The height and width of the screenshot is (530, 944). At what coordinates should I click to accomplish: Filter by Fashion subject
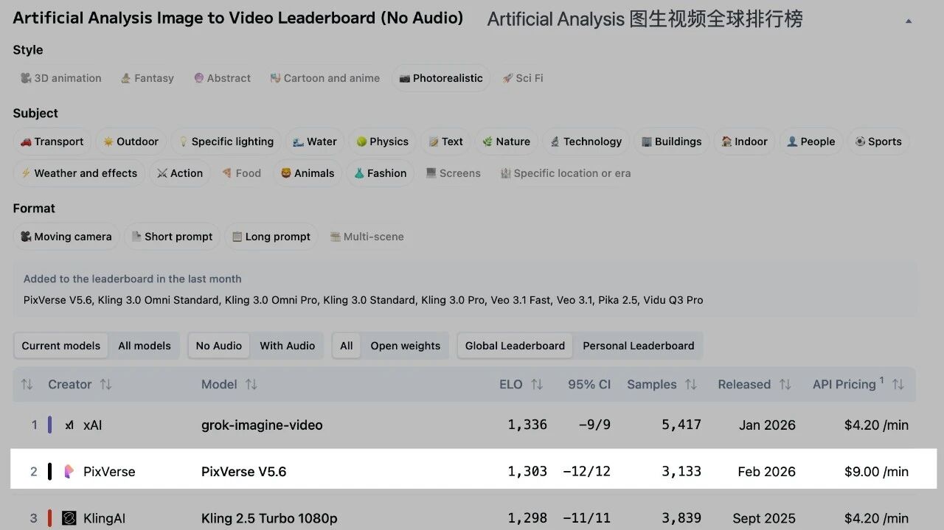[x=380, y=173]
